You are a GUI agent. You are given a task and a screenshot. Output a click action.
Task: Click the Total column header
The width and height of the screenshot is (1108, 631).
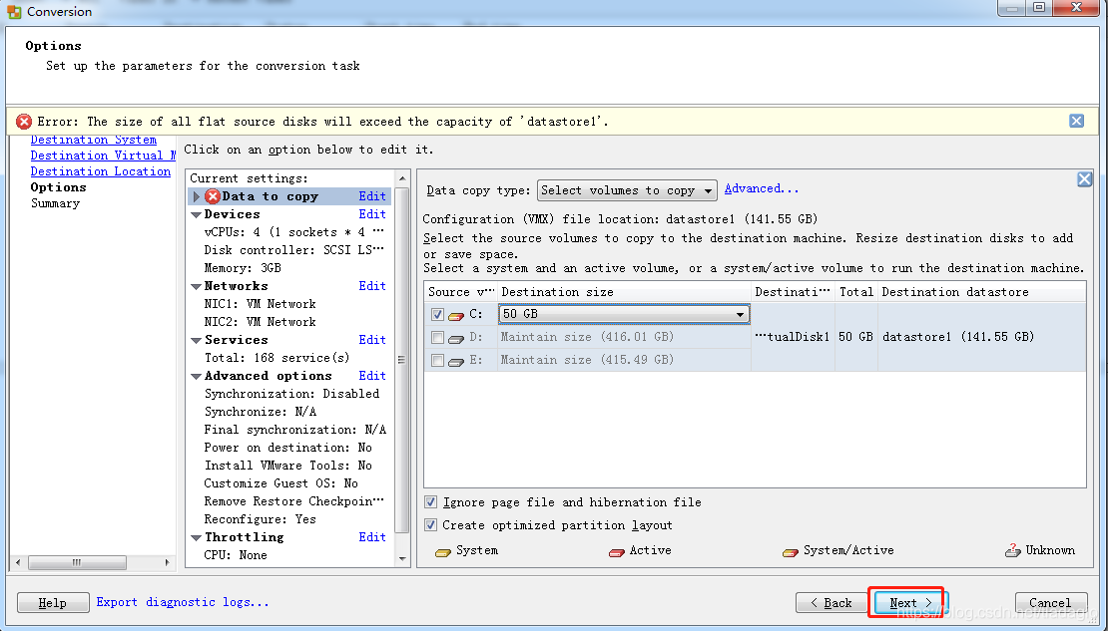coord(856,292)
